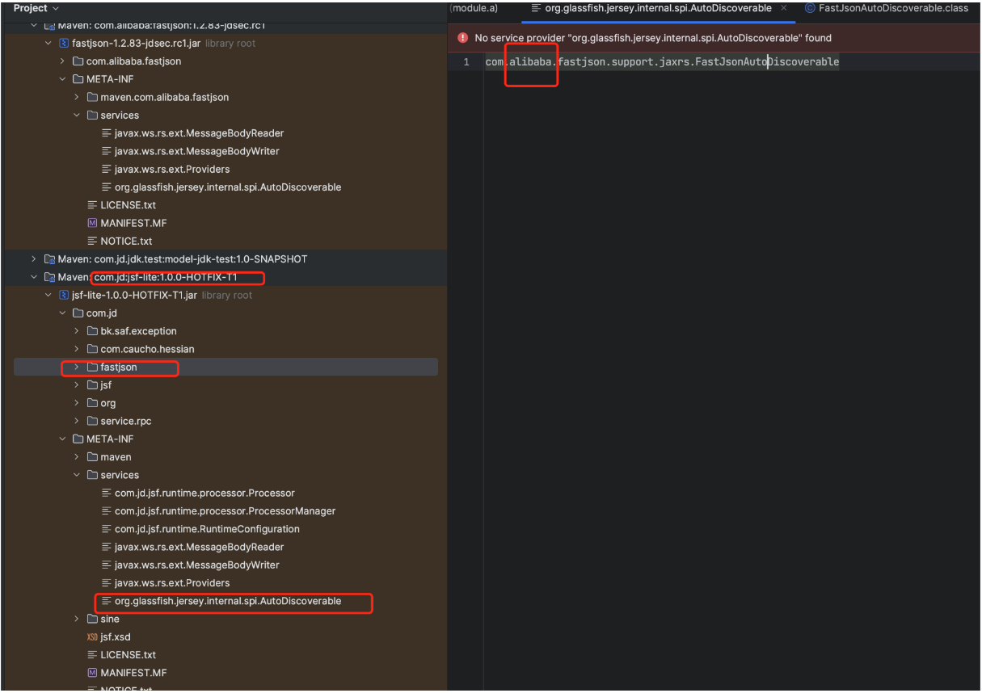Collapse Maven: com.jd:jsf-lite:1.0.0-HOTFIX-T1 library
982x693 pixels.
pos(34,277)
